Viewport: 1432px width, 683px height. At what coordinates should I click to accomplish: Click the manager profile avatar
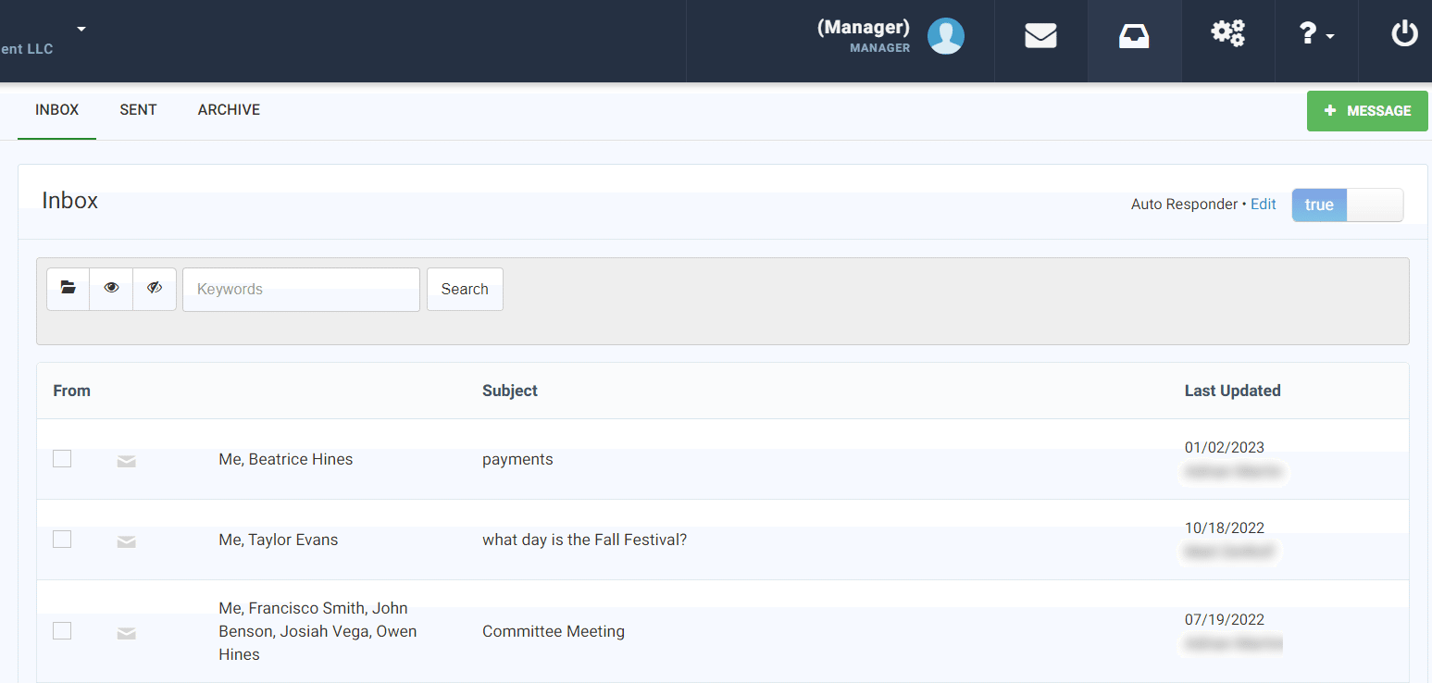(x=946, y=36)
